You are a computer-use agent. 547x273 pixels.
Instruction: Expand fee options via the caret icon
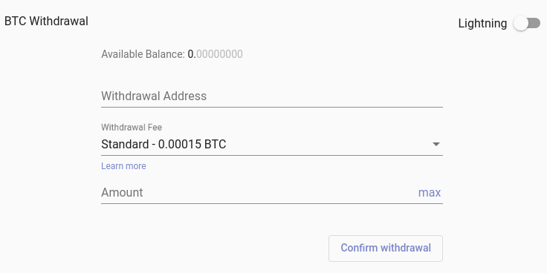pos(436,144)
